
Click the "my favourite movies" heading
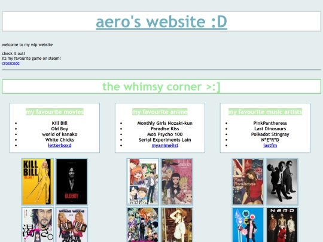pos(54,112)
